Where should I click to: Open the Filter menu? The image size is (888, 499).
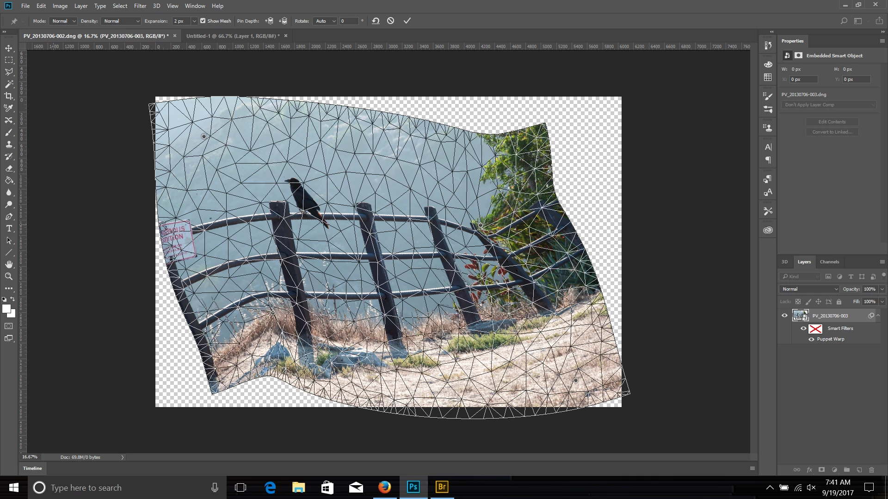click(x=140, y=6)
